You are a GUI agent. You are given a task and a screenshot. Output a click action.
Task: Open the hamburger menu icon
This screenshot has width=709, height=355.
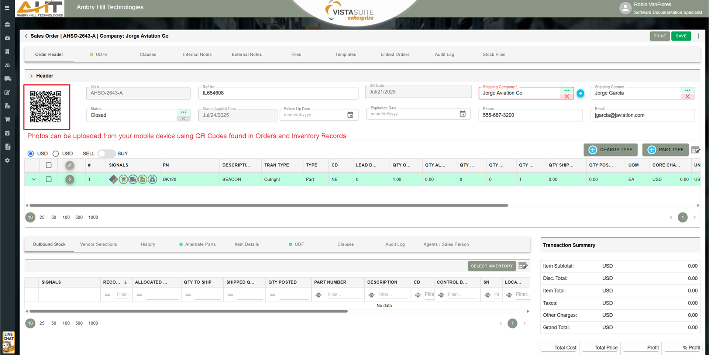[x=7, y=7]
